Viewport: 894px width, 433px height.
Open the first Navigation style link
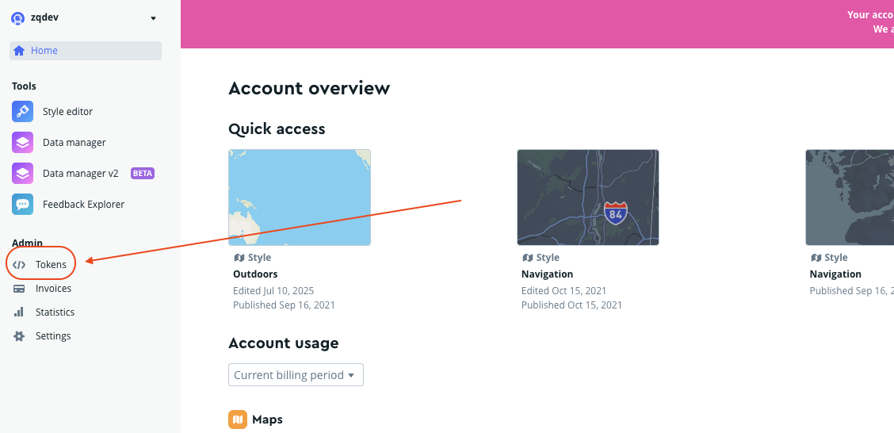pyautogui.click(x=547, y=274)
